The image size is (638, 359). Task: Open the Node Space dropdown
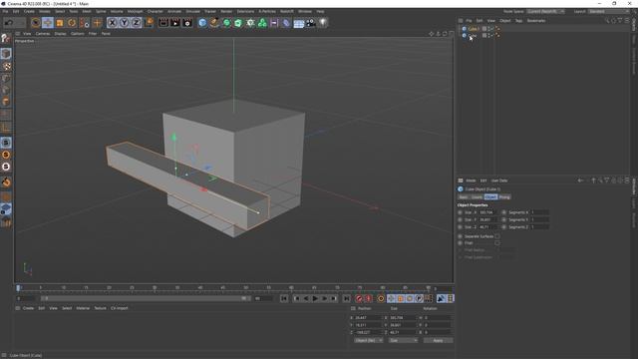[545, 11]
